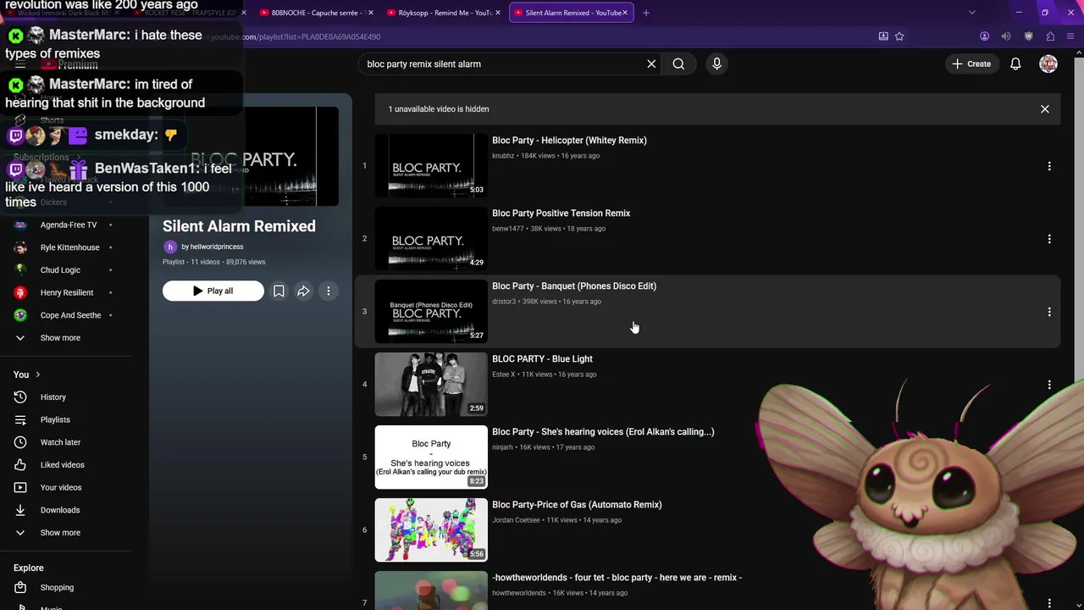
Task: Open the notifications bell
Action: pos(1015,64)
